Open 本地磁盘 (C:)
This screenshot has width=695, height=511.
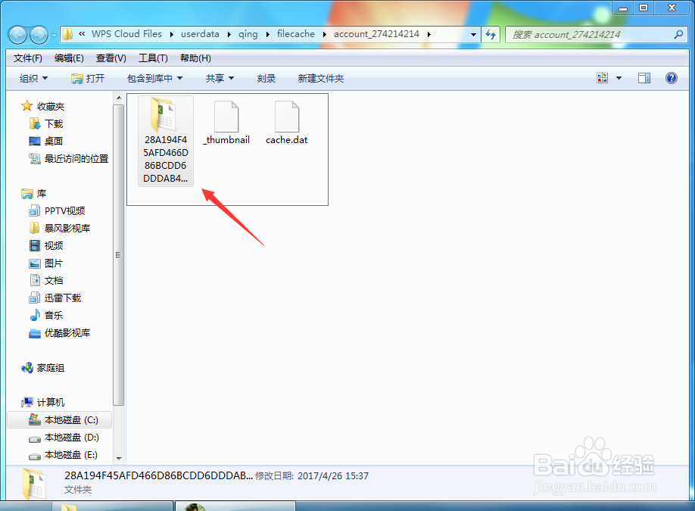[59, 419]
